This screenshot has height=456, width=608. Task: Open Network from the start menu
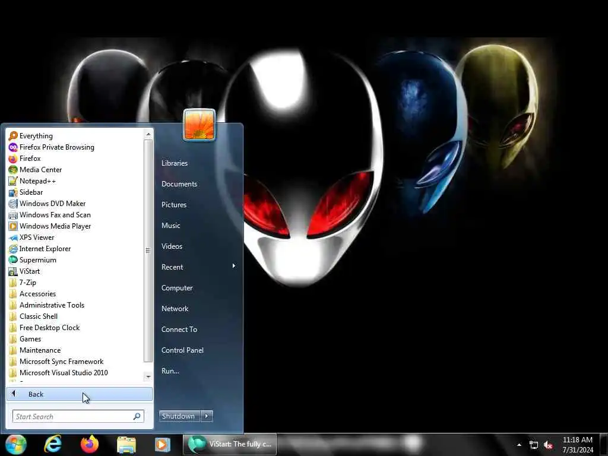click(175, 309)
